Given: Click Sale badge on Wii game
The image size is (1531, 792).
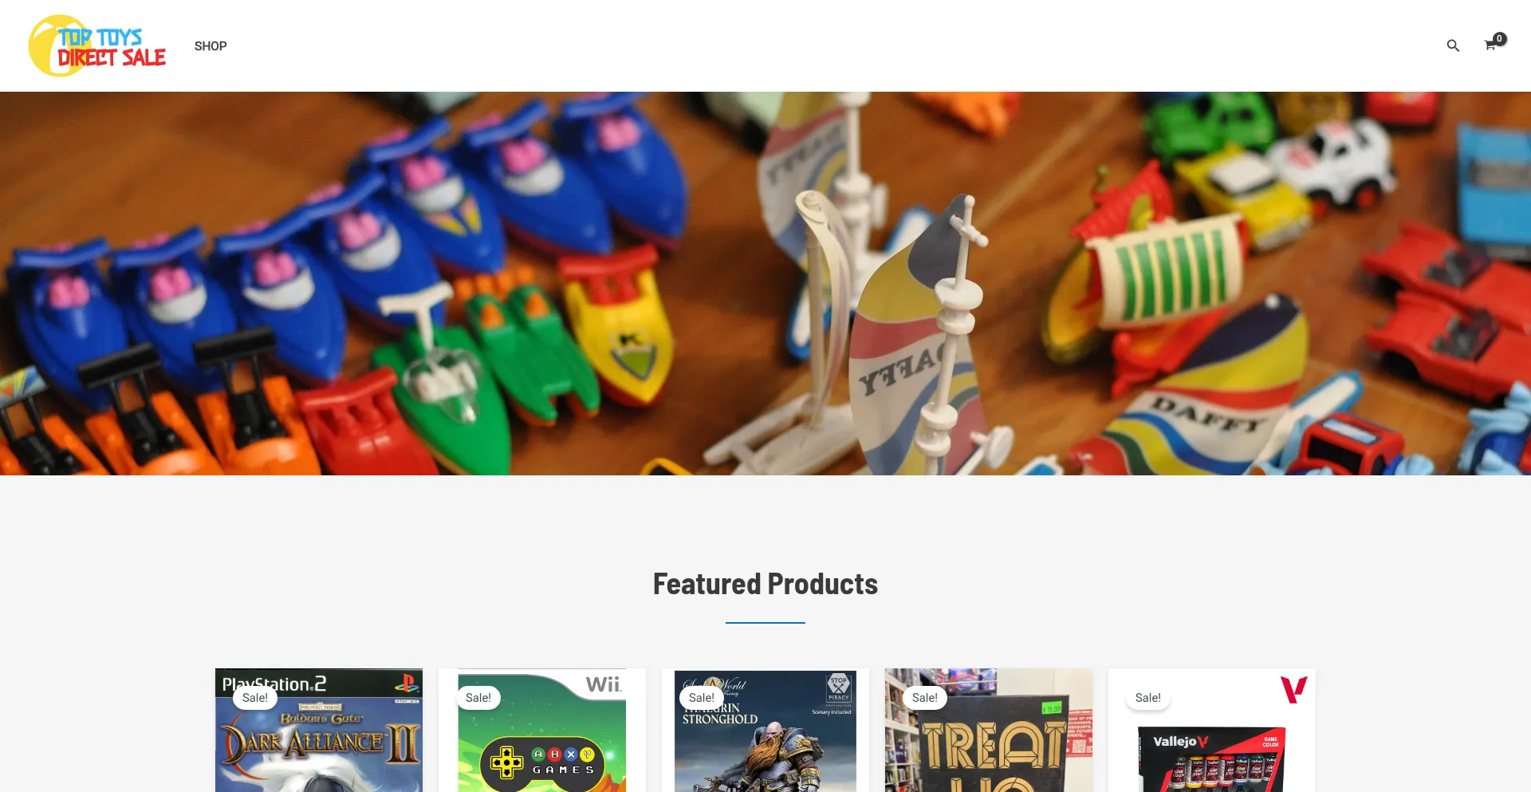Looking at the screenshot, I should (478, 698).
